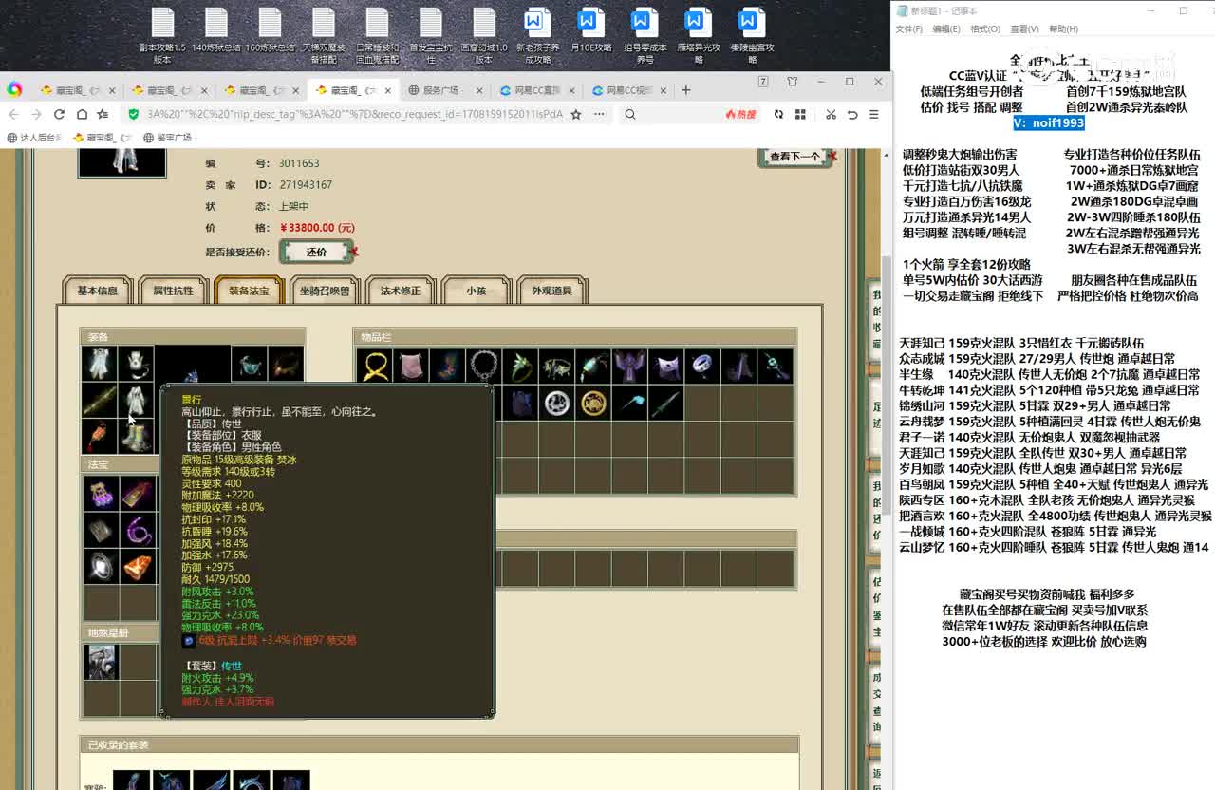Image resolution: width=1215 pixels, height=790 pixels.
Task: Select purple whip item in 法宝 panel
Action: (x=138, y=530)
